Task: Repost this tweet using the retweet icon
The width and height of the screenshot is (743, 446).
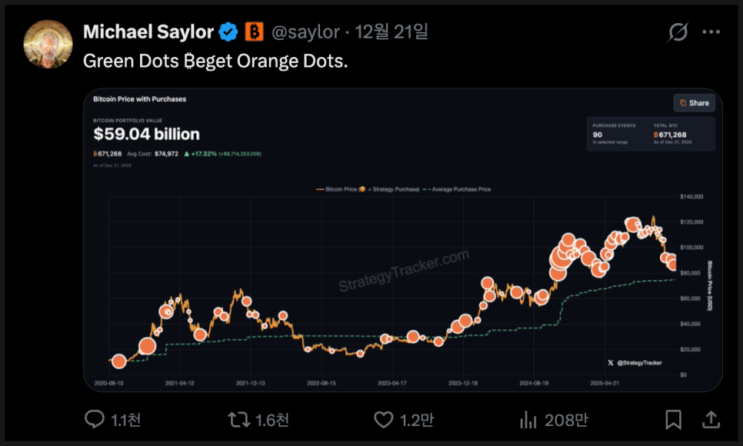Action: tap(238, 419)
